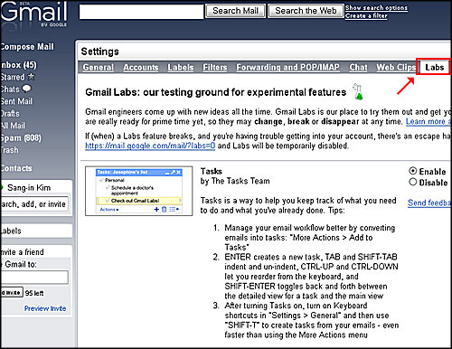Click the Search Mail button

point(235,11)
